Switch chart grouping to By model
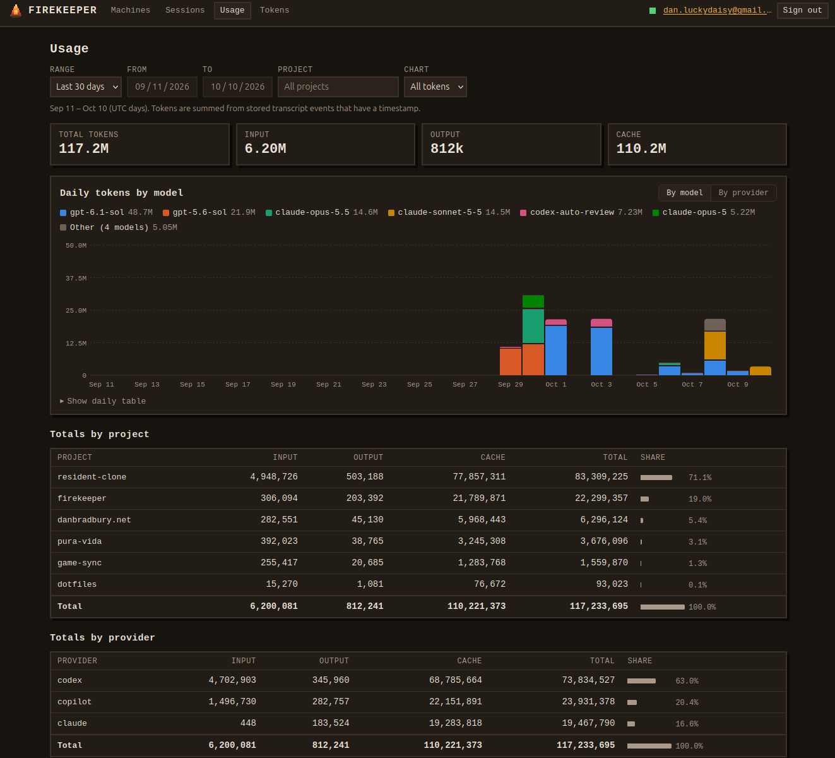Screen dimensions: 835x758 coord(685,193)
